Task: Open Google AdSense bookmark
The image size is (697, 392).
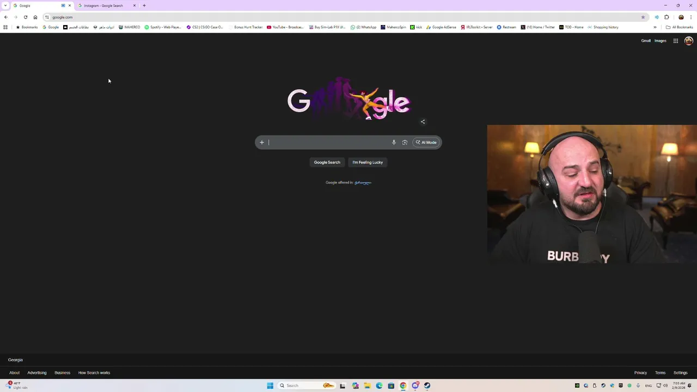Action: coord(442,27)
